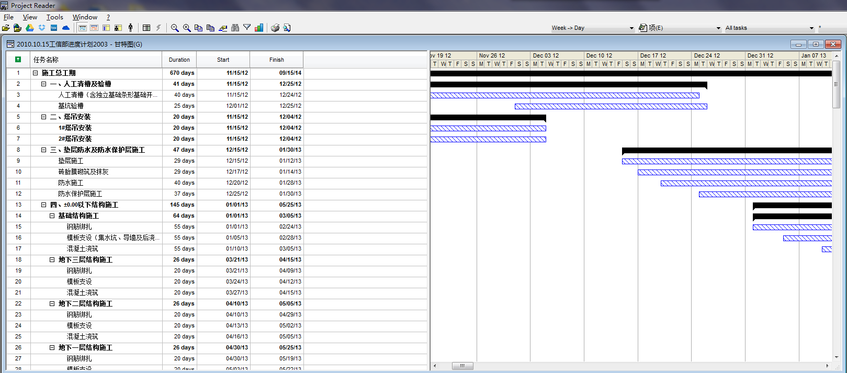
Task: Open file from Google Drive
Action: tap(30, 28)
